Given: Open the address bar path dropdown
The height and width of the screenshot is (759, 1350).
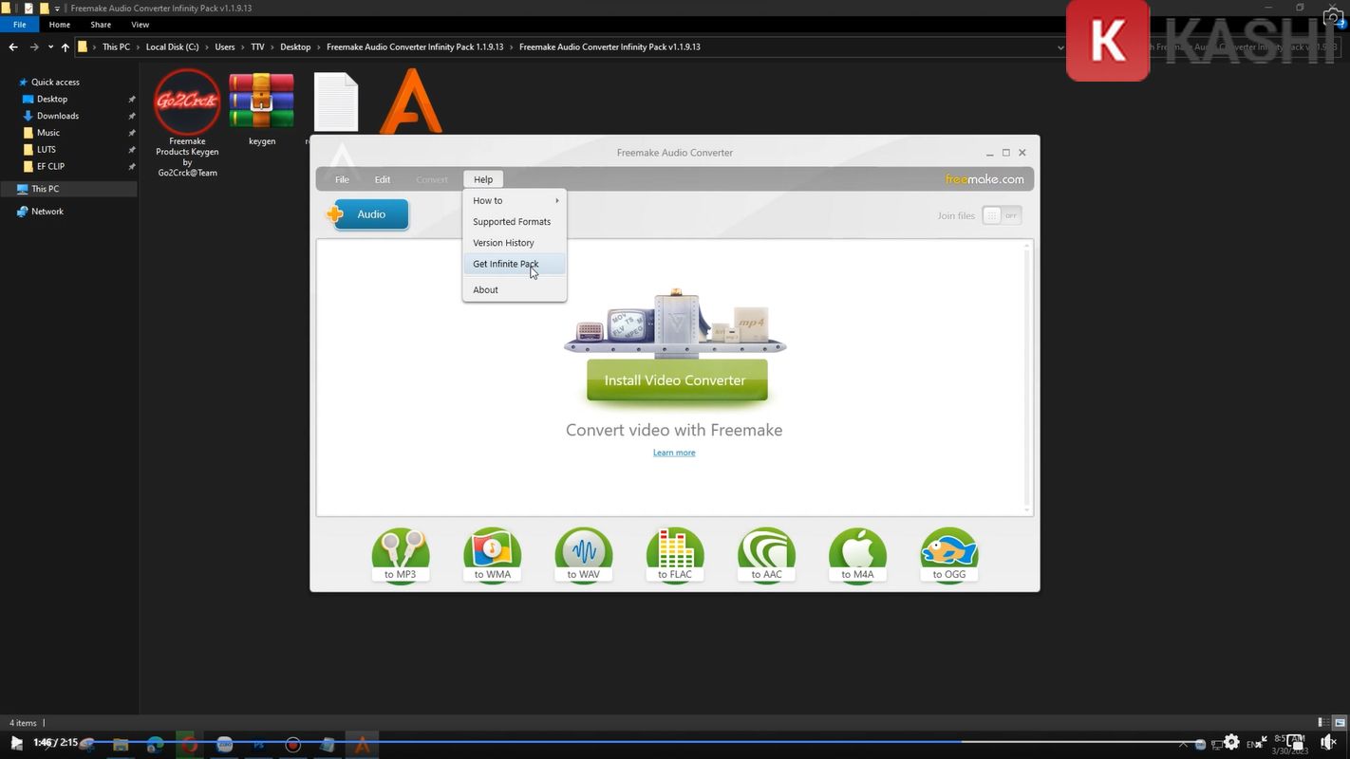Looking at the screenshot, I should click(1060, 46).
